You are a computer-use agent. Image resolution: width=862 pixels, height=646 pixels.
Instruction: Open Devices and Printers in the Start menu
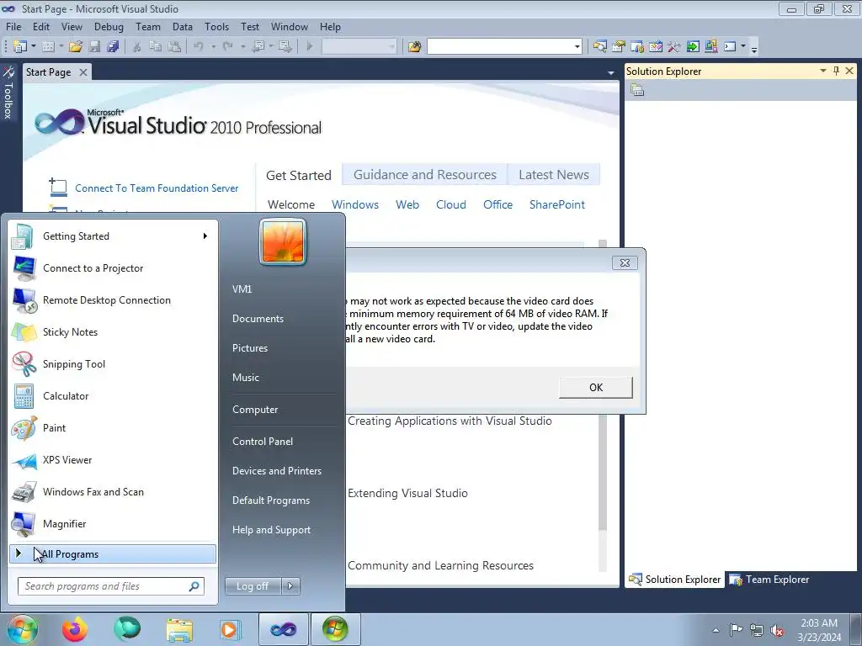click(276, 471)
